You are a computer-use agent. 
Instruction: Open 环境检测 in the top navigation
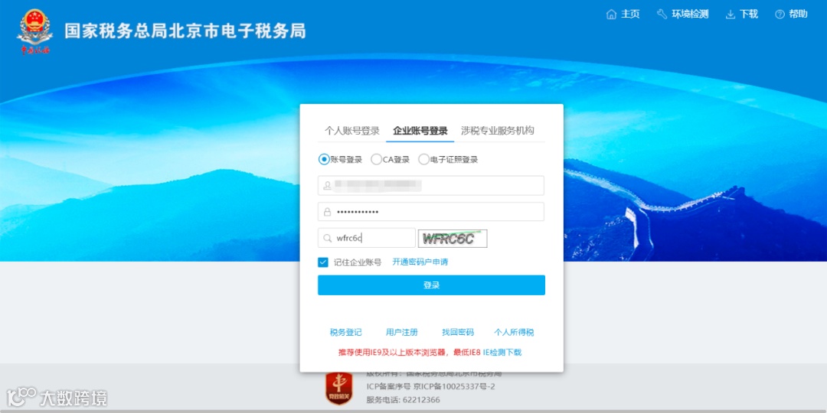(x=690, y=15)
